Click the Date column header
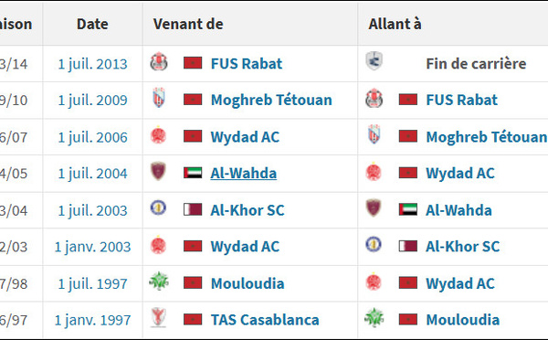Viewport: 548px width, 340px height. (x=92, y=24)
